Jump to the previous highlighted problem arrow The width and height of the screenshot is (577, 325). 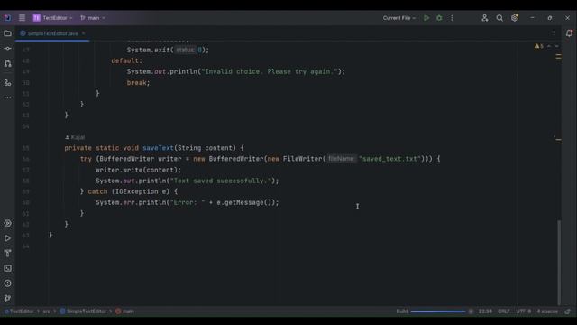pyautogui.click(x=549, y=46)
